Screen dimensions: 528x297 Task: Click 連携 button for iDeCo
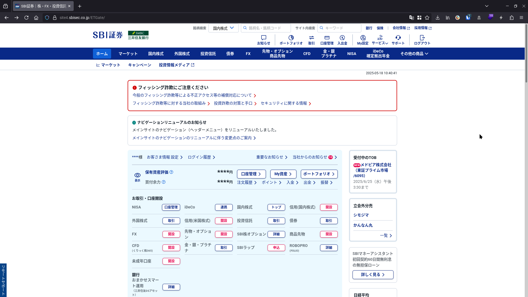click(x=224, y=207)
